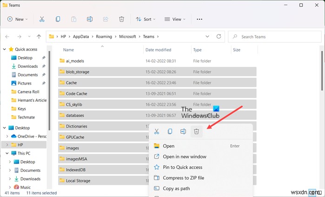Click AppData in the breadcrumb path
Viewport: 325px width, 197px height.
pos(81,37)
